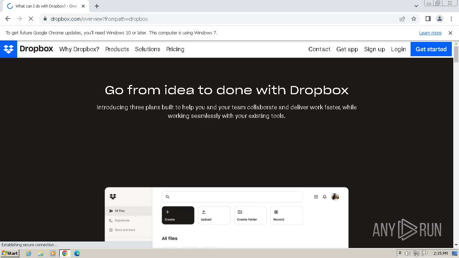
Task: Dismiss the Chrome update notification bar
Action: pyautogui.click(x=450, y=33)
